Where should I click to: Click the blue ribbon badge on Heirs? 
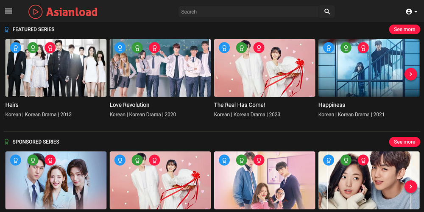click(x=16, y=47)
